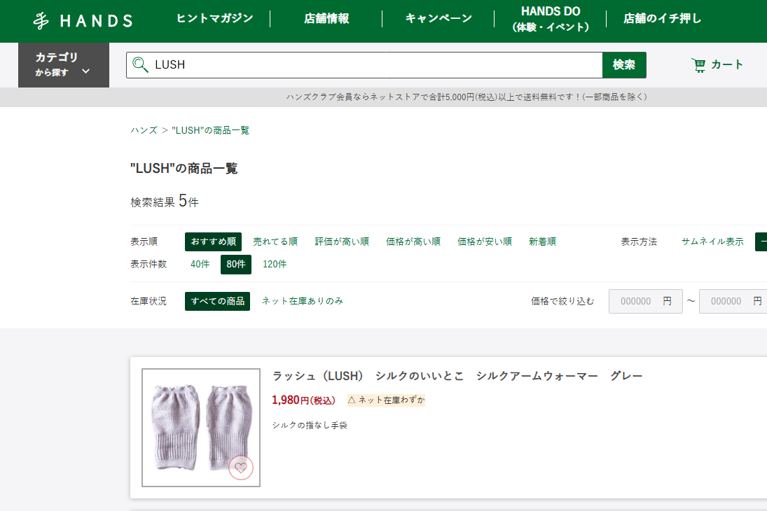Viewport: 767px width, 511px height.
Task: Show 40件 per page
Action: point(200,264)
